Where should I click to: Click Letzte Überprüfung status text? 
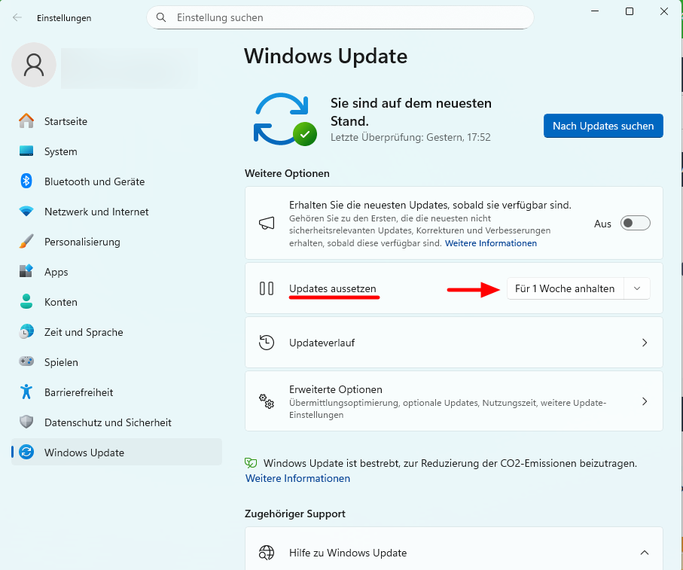click(x=410, y=137)
